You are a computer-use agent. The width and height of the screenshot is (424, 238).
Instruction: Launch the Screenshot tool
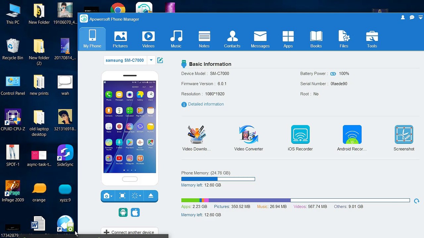(404, 138)
